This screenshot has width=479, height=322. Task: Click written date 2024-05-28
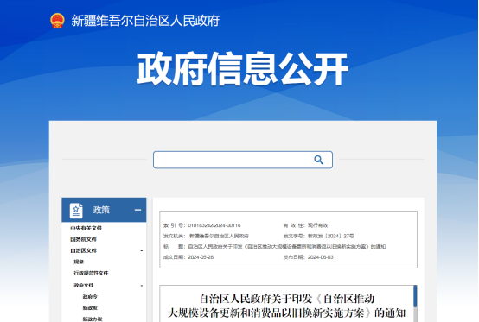click(x=201, y=257)
